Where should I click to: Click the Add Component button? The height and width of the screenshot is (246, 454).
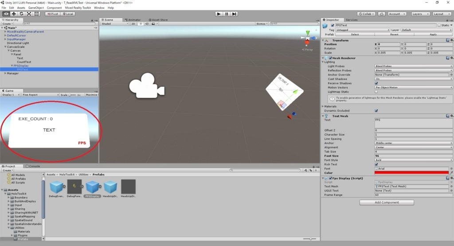pos(387,202)
